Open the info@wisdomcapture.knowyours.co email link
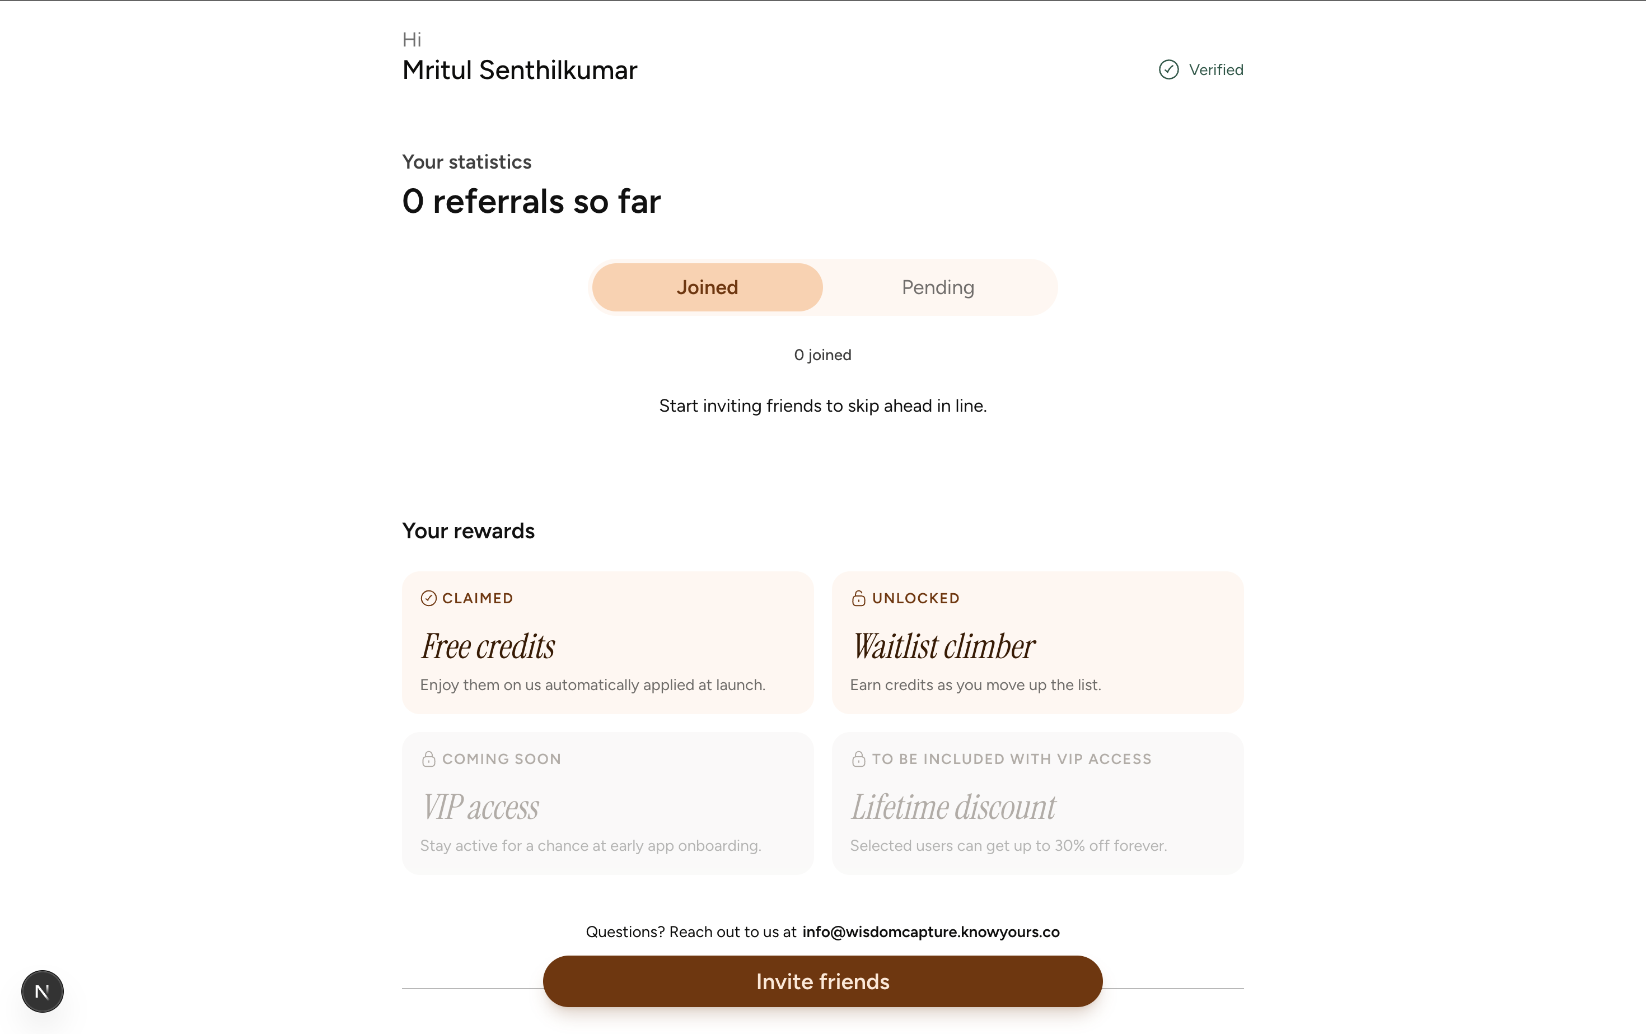The height and width of the screenshot is (1034, 1646). pyautogui.click(x=930, y=932)
